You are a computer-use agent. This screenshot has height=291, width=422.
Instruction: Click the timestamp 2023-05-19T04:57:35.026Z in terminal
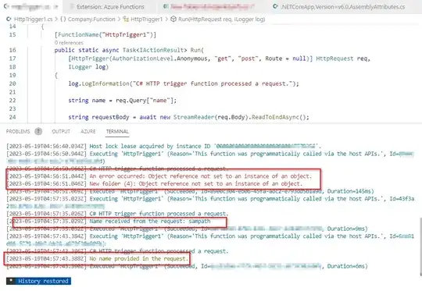(x=47, y=214)
